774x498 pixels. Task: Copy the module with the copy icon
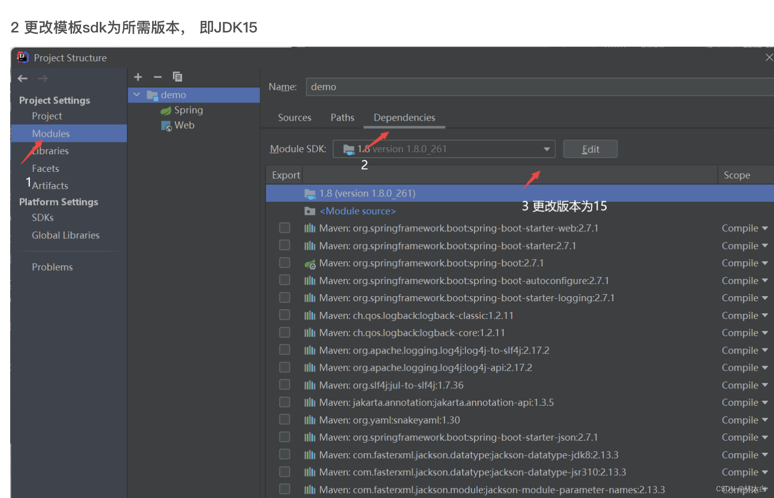pos(178,77)
